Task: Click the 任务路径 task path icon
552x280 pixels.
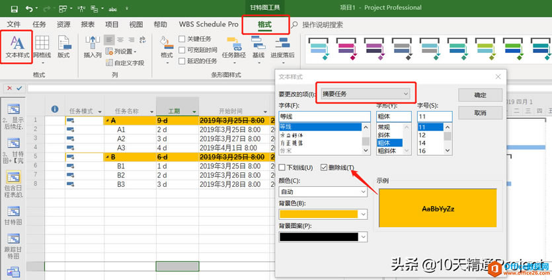Action: 233,46
